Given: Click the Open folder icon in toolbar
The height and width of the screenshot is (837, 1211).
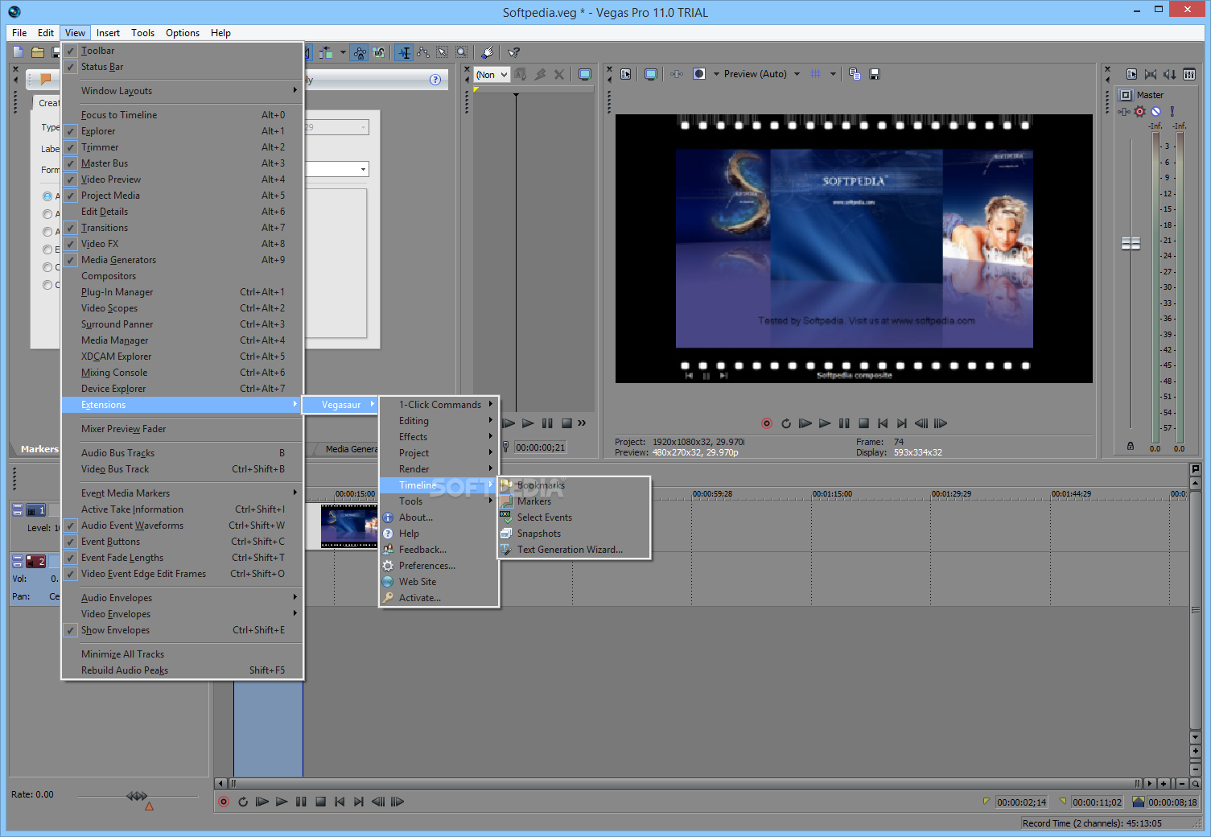Looking at the screenshot, I should [38, 52].
